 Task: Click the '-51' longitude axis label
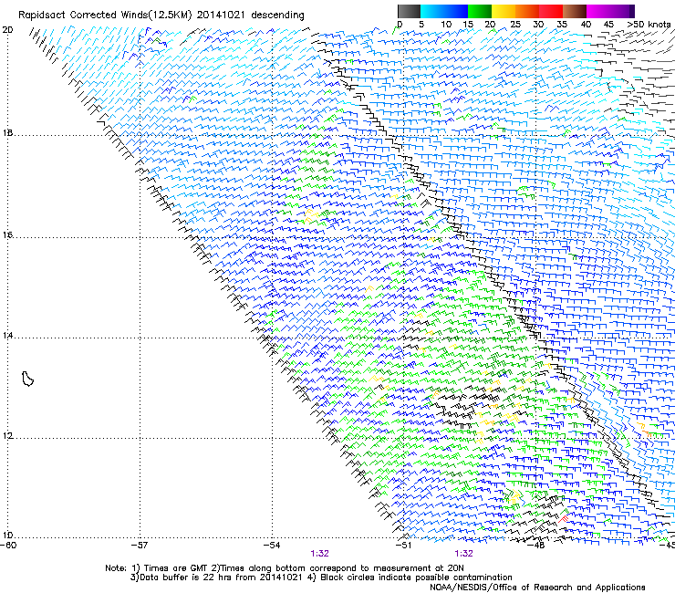point(403,546)
